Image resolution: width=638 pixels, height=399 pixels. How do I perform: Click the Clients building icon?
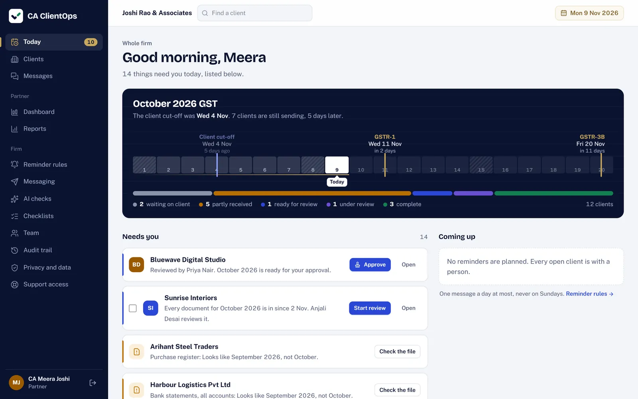pos(15,59)
